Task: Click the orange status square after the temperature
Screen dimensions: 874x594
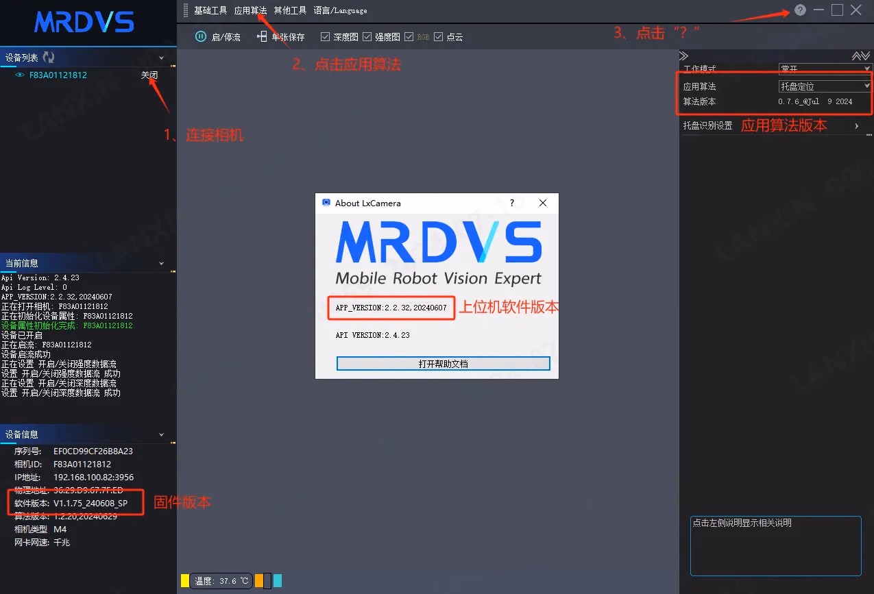Action: pyautogui.click(x=258, y=581)
